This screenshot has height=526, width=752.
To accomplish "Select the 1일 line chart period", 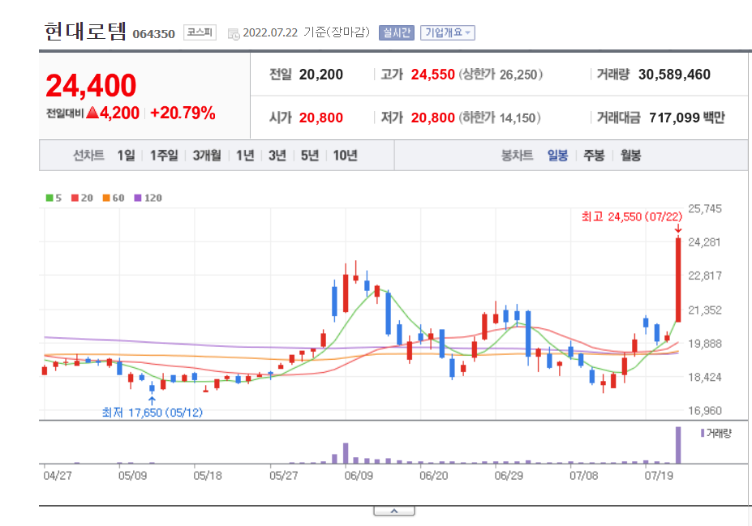I will [x=126, y=156].
